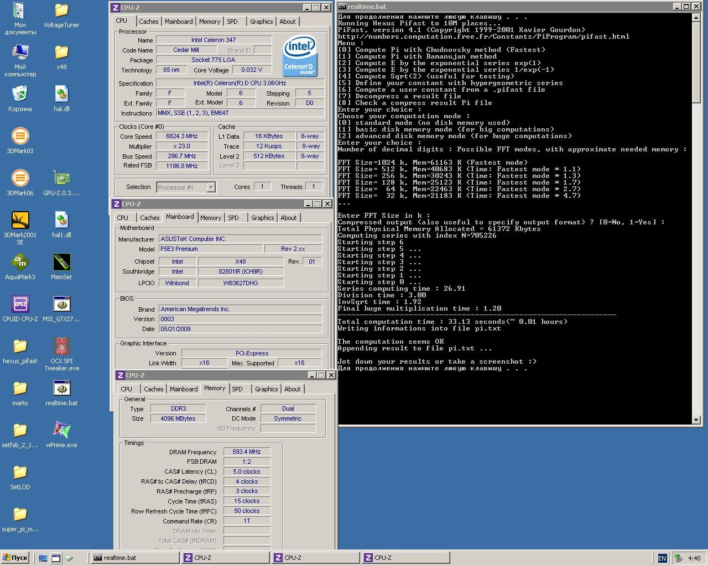Open Мой компьютер desktop icon

coord(20,60)
